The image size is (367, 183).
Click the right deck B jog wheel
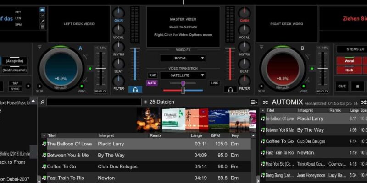[283, 68]
